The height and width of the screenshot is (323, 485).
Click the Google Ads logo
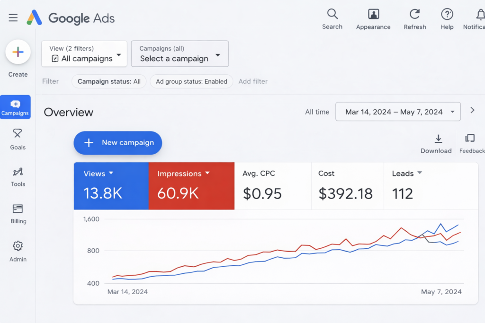pos(71,18)
